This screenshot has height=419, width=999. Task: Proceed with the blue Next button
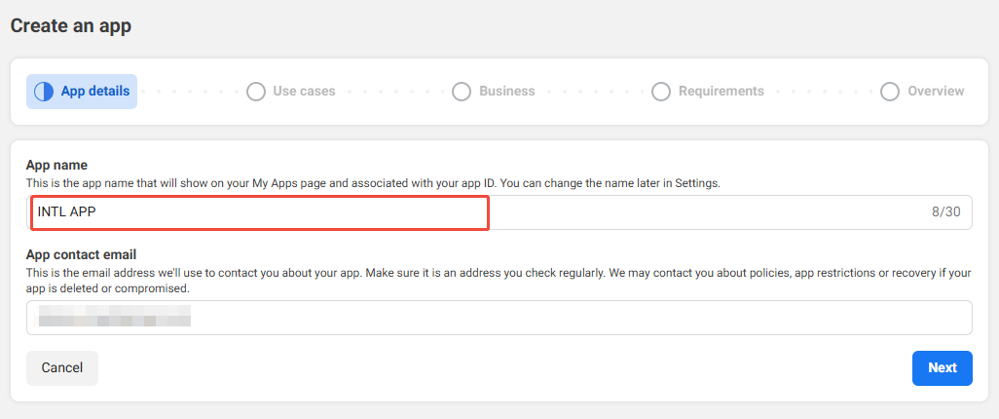pos(942,368)
